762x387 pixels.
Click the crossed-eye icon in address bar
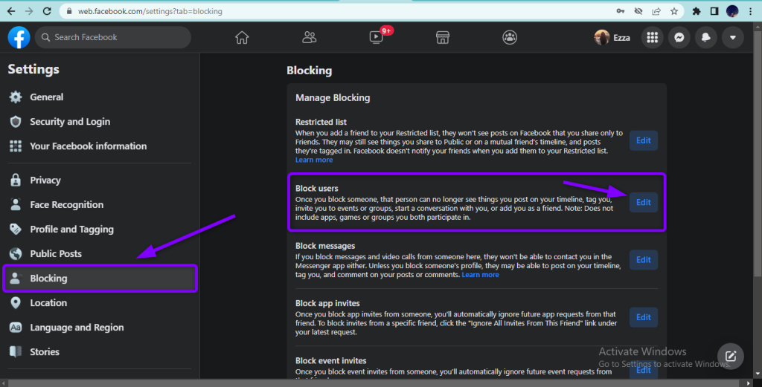[638, 10]
